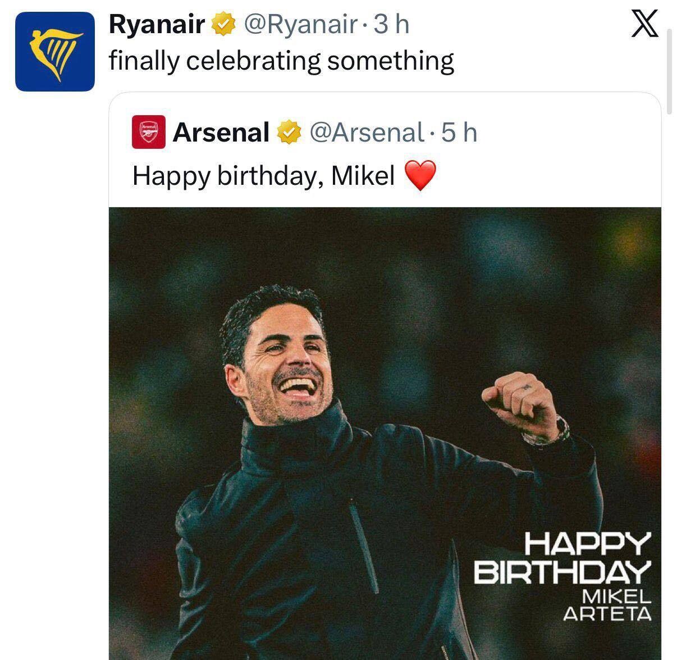Viewport: 677px width, 660px height.
Task: Click the X logo icon
Action: pos(644,25)
